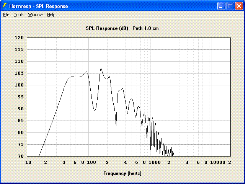Close the Hornresp SPL Response window
This screenshot has height=186, width=248.
[239, 6]
